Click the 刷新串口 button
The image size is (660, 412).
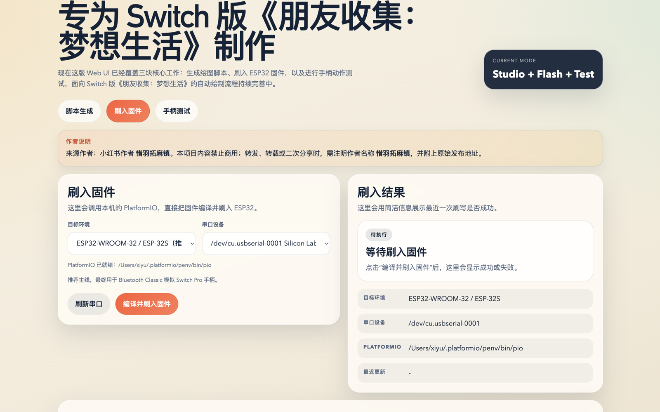pos(89,304)
